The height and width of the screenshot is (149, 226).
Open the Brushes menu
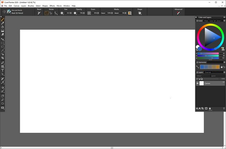coord(31,6)
